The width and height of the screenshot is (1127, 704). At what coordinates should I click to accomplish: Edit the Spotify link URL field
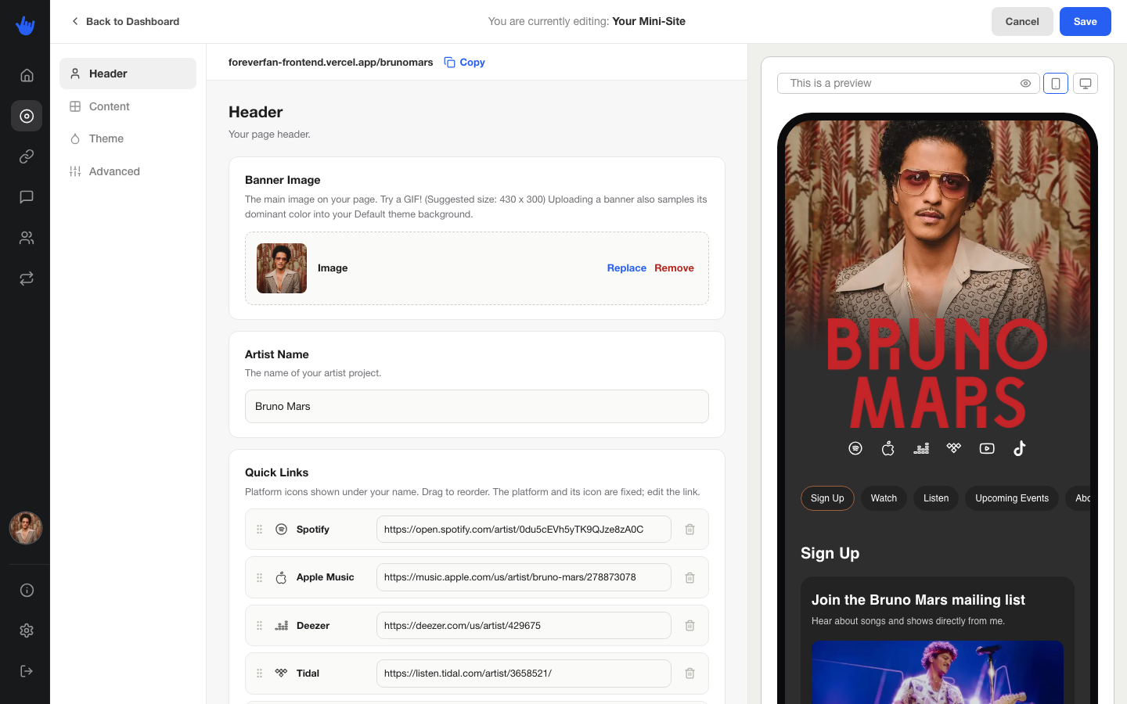point(524,530)
